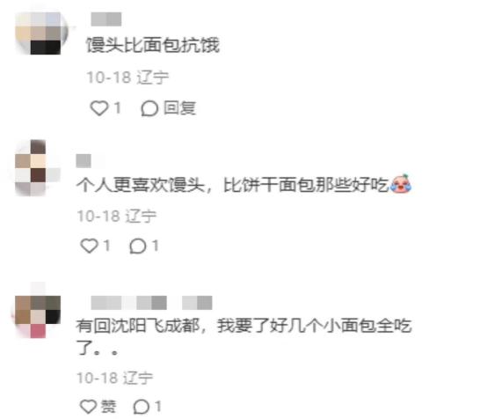This screenshot has width=487, height=419.
Task: Tap the blurred username of the first comment
Action: coord(105,19)
